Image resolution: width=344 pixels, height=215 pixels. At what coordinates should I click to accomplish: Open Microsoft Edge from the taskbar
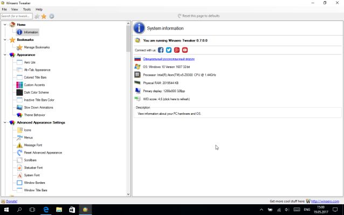46,210
